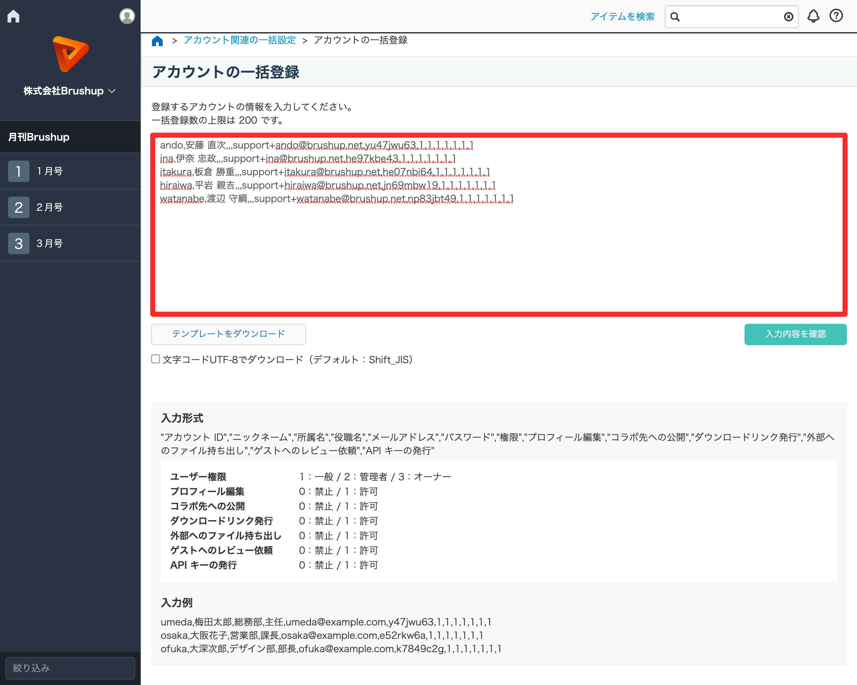
Task: Toggle 文字コードUTF-8でダウンロード checkbox
Action: click(x=156, y=359)
